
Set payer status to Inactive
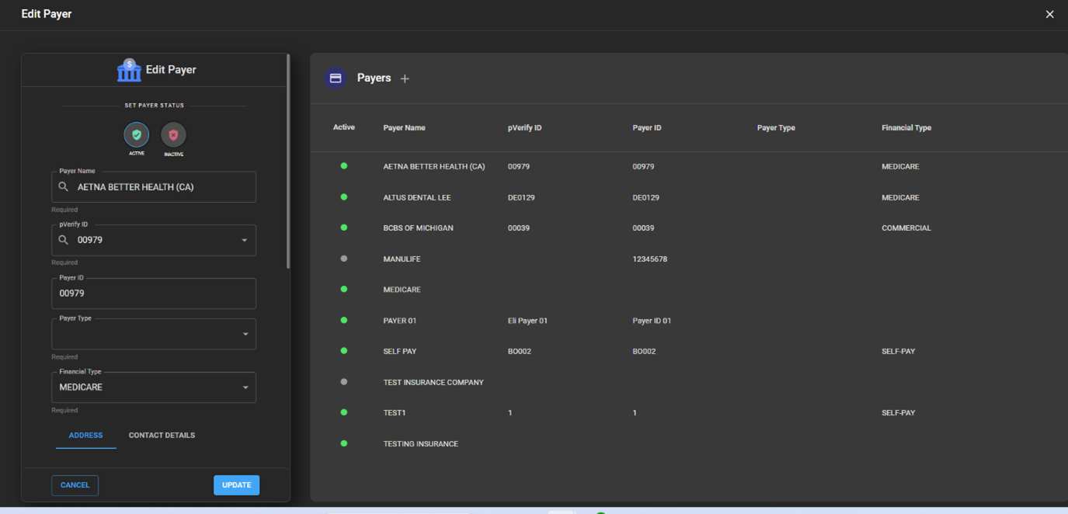173,136
